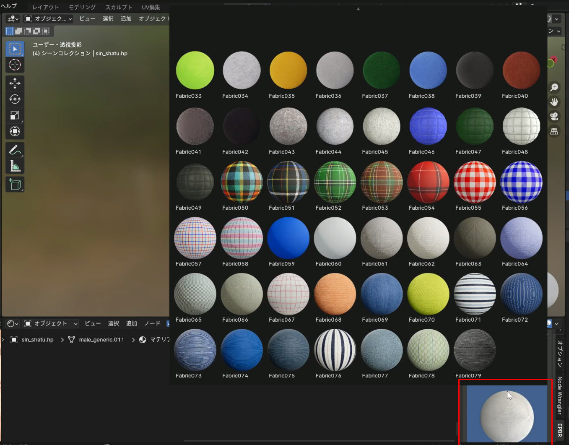Pick the Annotate pencil tool
This screenshot has height=445, width=569.
[x=15, y=150]
